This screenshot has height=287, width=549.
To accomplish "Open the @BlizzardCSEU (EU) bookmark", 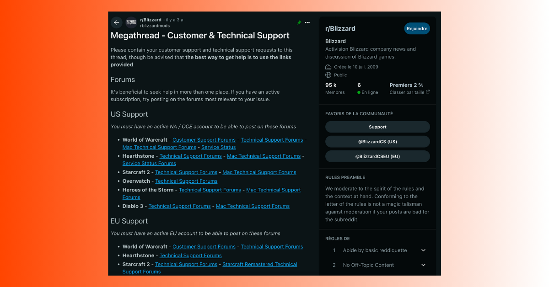I will (x=377, y=156).
